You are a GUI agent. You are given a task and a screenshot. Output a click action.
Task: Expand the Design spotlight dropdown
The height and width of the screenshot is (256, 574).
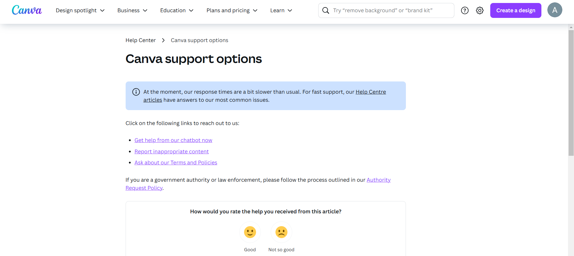tap(80, 10)
